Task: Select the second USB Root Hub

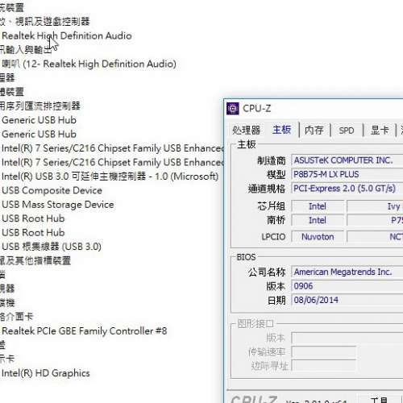Action: [33, 232]
